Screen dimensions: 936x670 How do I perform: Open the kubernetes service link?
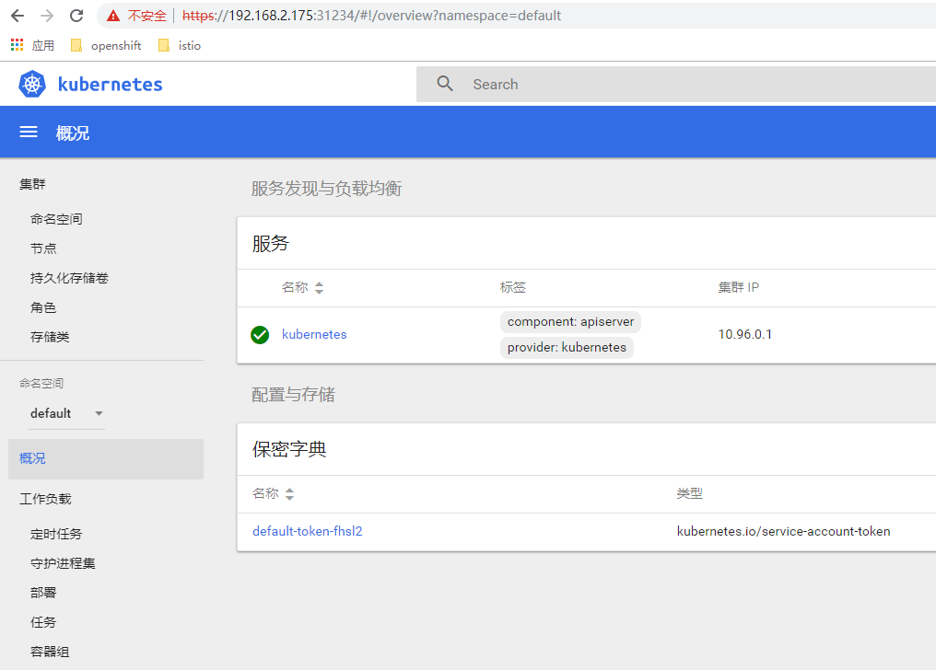(314, 334)
